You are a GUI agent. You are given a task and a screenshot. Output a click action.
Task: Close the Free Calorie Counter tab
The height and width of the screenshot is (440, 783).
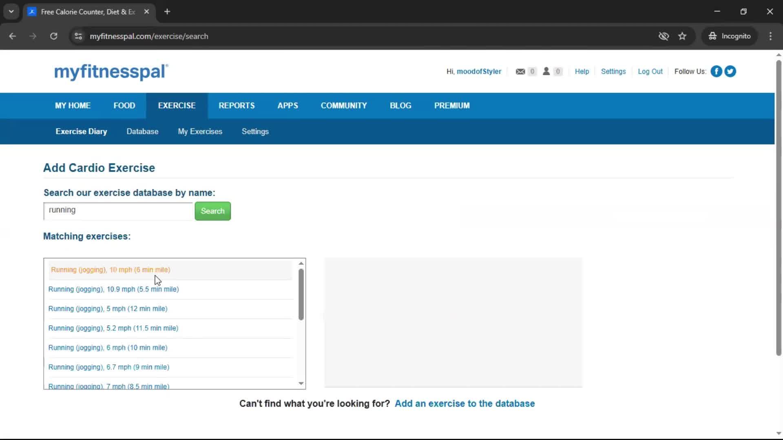(x=146, y=12)
